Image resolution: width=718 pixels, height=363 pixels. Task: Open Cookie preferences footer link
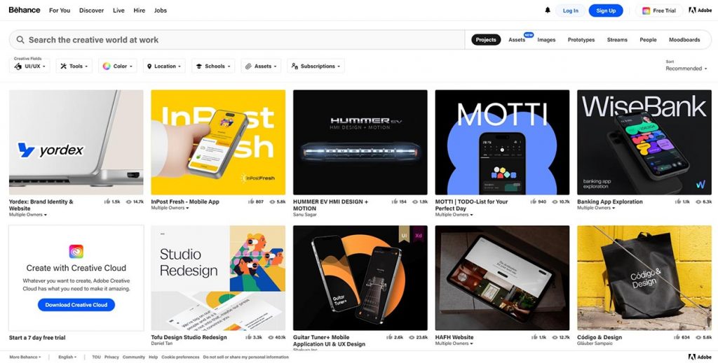[180, 357]
